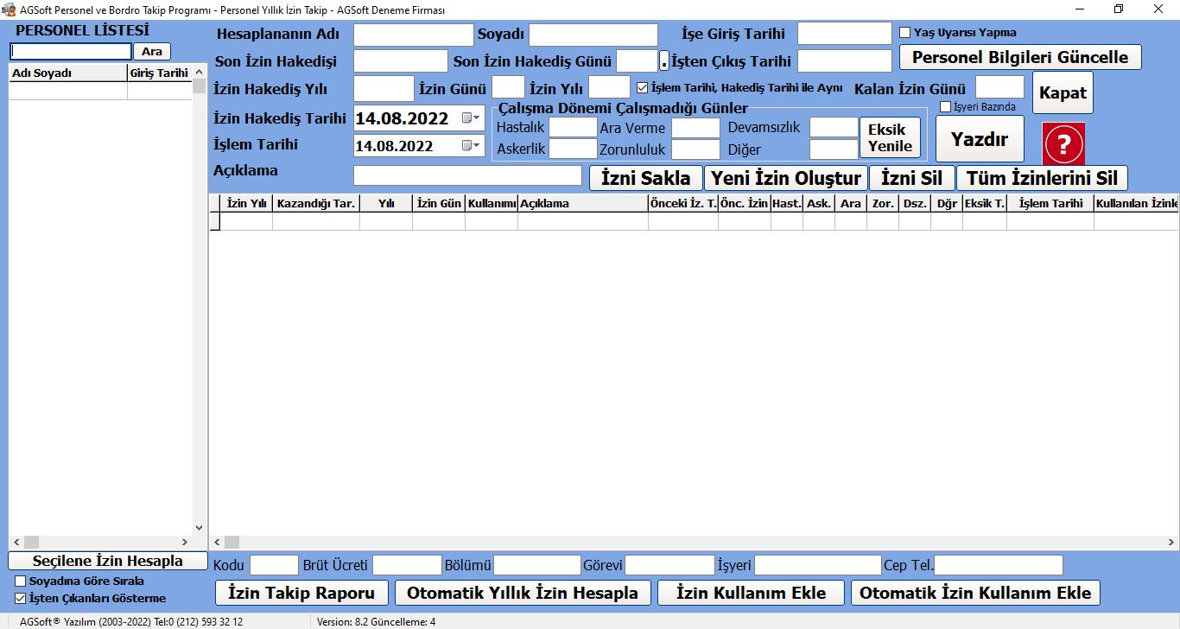The image size is (1180, 629).
Task: Click the Hesaplananın Adı field
Action: (x=414, y=35)
